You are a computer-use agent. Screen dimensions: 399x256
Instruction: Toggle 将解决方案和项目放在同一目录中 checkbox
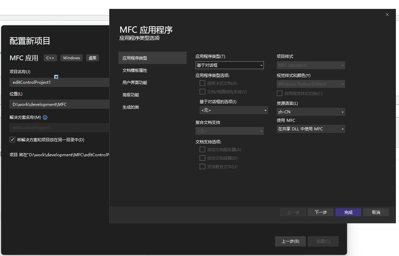(12, 140)
